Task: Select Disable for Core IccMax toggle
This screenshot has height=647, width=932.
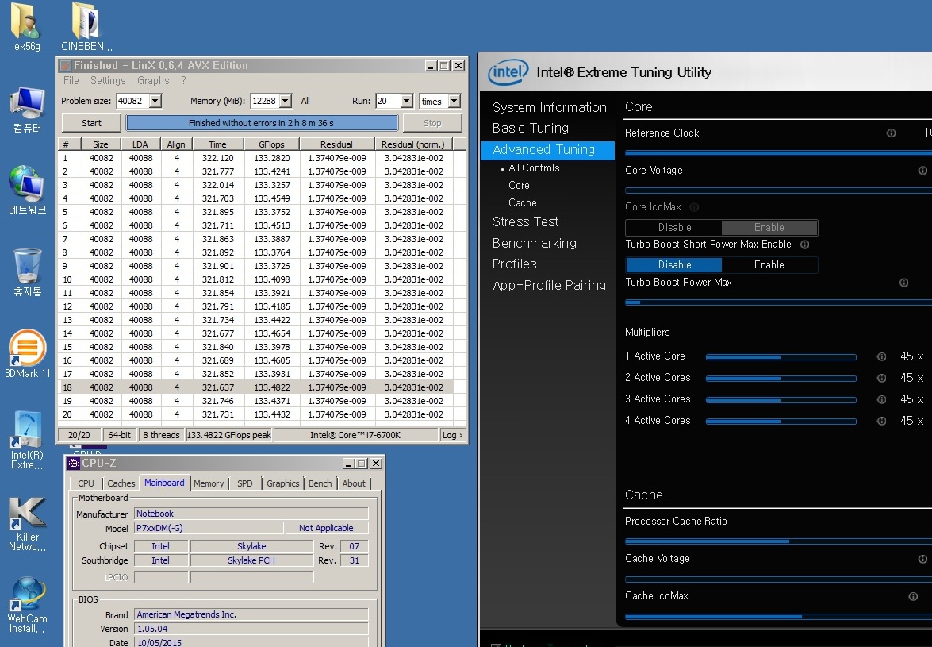Action: pos(674,227)
